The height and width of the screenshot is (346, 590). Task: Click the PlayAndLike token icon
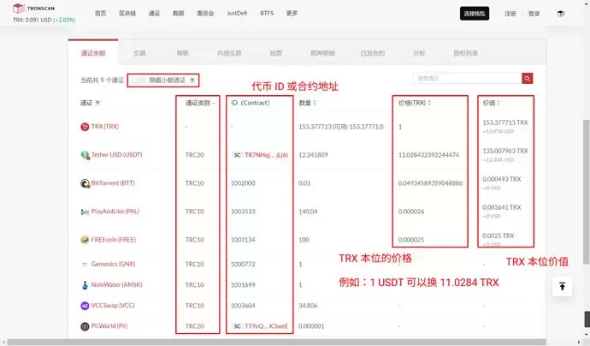click(x=85, y=212)
